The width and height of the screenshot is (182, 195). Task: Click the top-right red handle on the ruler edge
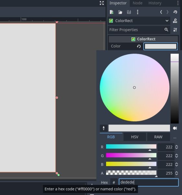57,22
